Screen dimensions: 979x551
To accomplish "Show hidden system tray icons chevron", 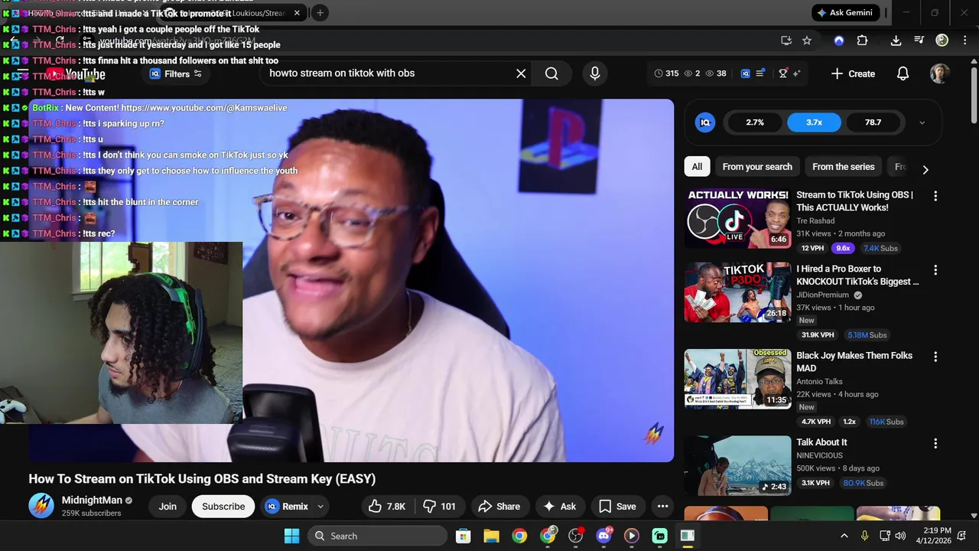I will pyautogui.click(x=844, y=536).
